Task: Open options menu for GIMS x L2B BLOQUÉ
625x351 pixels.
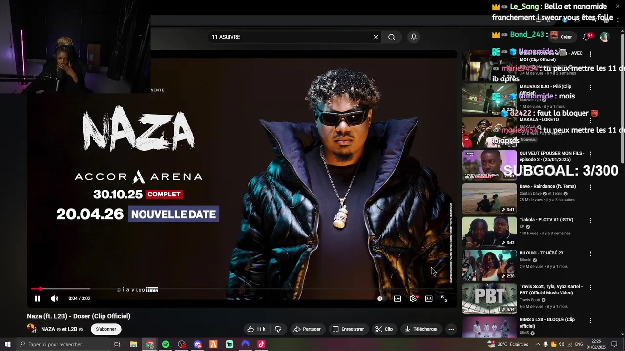Action: pyautogui.click(x=590, y=320)
